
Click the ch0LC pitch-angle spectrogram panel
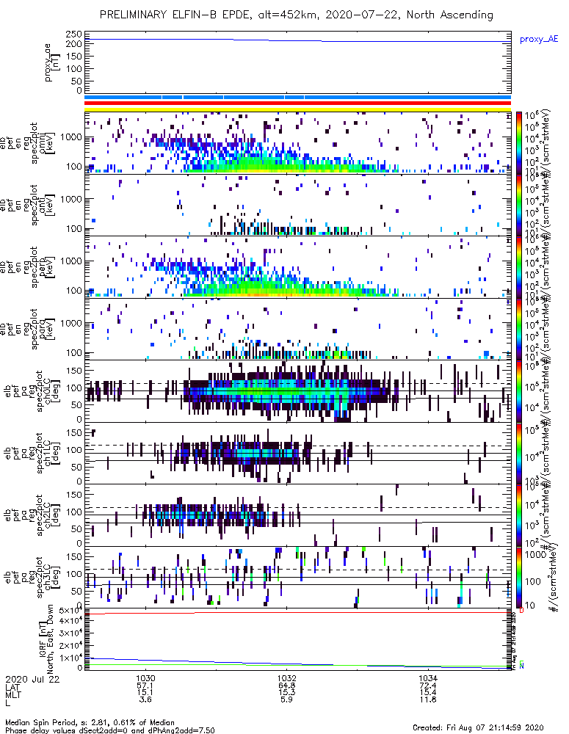coord(298,391)
